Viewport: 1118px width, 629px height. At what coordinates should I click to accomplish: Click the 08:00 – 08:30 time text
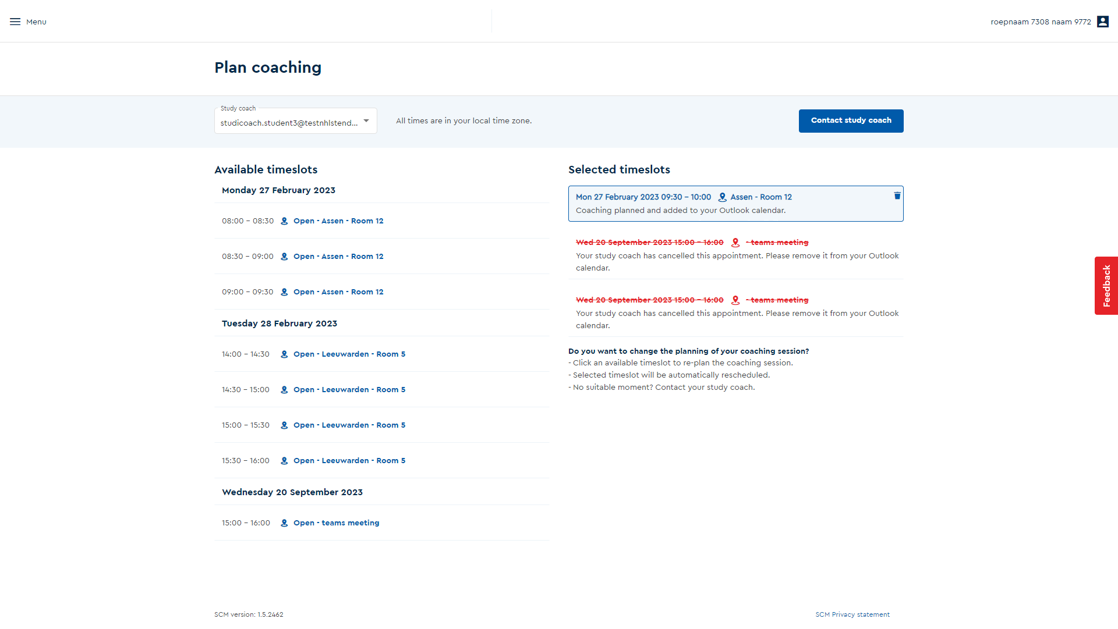[x=247, y=221]
